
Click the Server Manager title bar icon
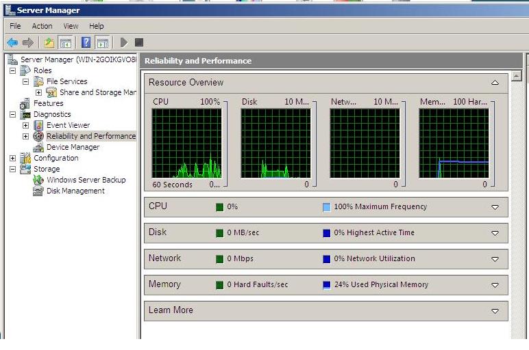(x=10, y=10)
